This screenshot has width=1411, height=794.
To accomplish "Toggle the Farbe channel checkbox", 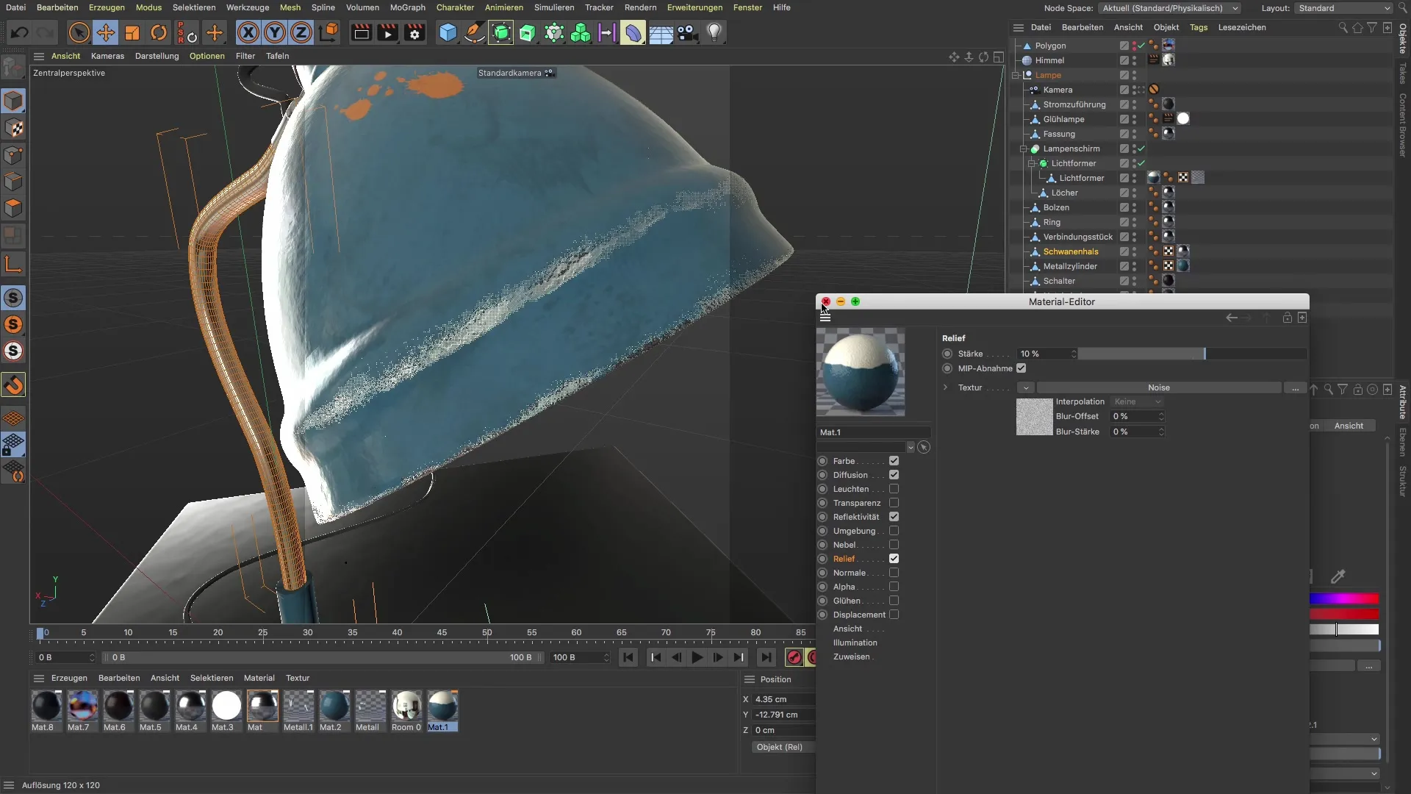I will pos(894,461).
